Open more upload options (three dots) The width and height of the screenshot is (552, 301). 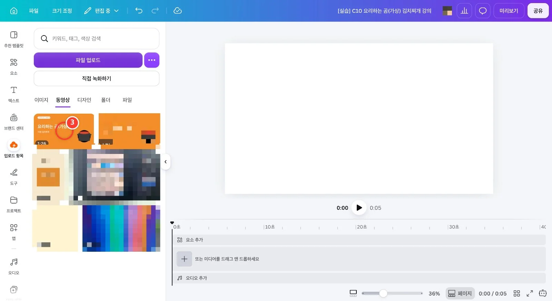click(x=152, y=60)
